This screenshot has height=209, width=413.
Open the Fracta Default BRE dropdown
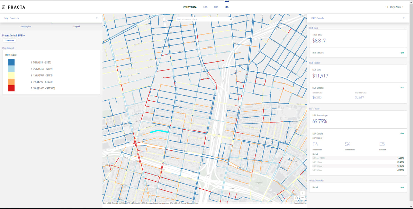click(x=14, y=35)
